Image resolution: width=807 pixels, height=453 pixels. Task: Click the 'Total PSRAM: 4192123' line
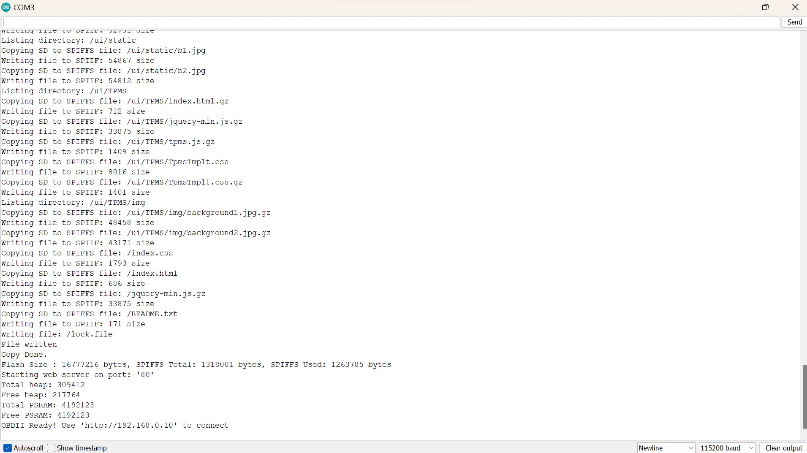[48, 405]
